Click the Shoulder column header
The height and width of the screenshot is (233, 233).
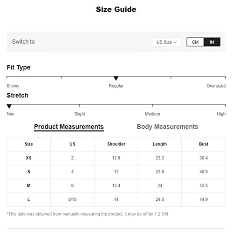tap(116, 144)
